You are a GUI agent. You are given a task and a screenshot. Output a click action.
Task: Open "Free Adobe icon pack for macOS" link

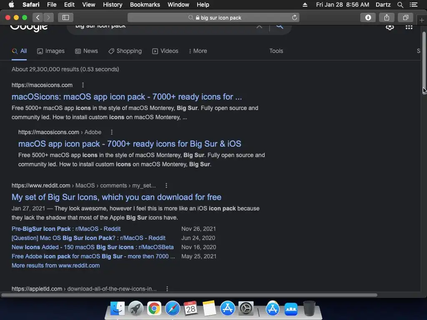(93, 256)
